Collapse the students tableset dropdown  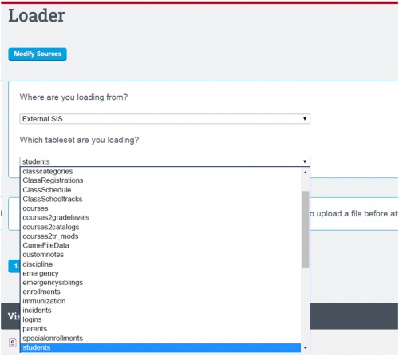point(164,161)
